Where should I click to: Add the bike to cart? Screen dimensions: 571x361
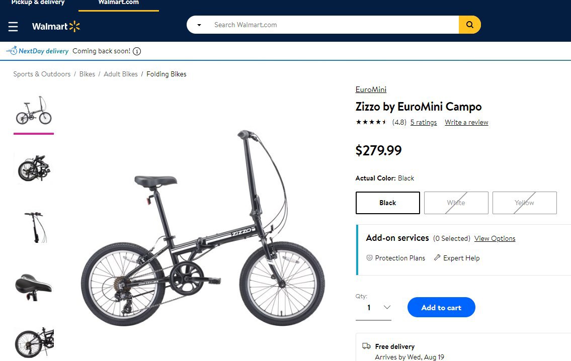point(441,308)
